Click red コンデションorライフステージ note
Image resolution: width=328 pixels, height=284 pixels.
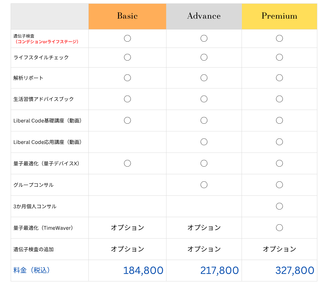pos(46,42)
